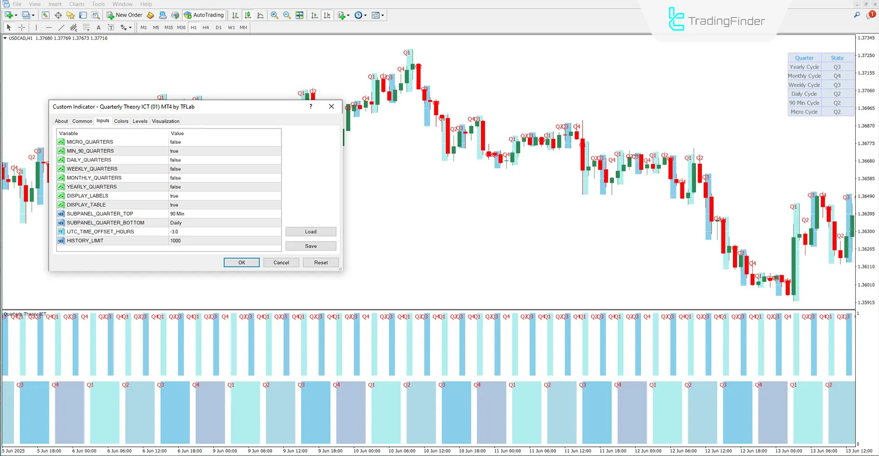
Task: Click the HISTORY_LIMIT value field
Action: click(224, 241)
